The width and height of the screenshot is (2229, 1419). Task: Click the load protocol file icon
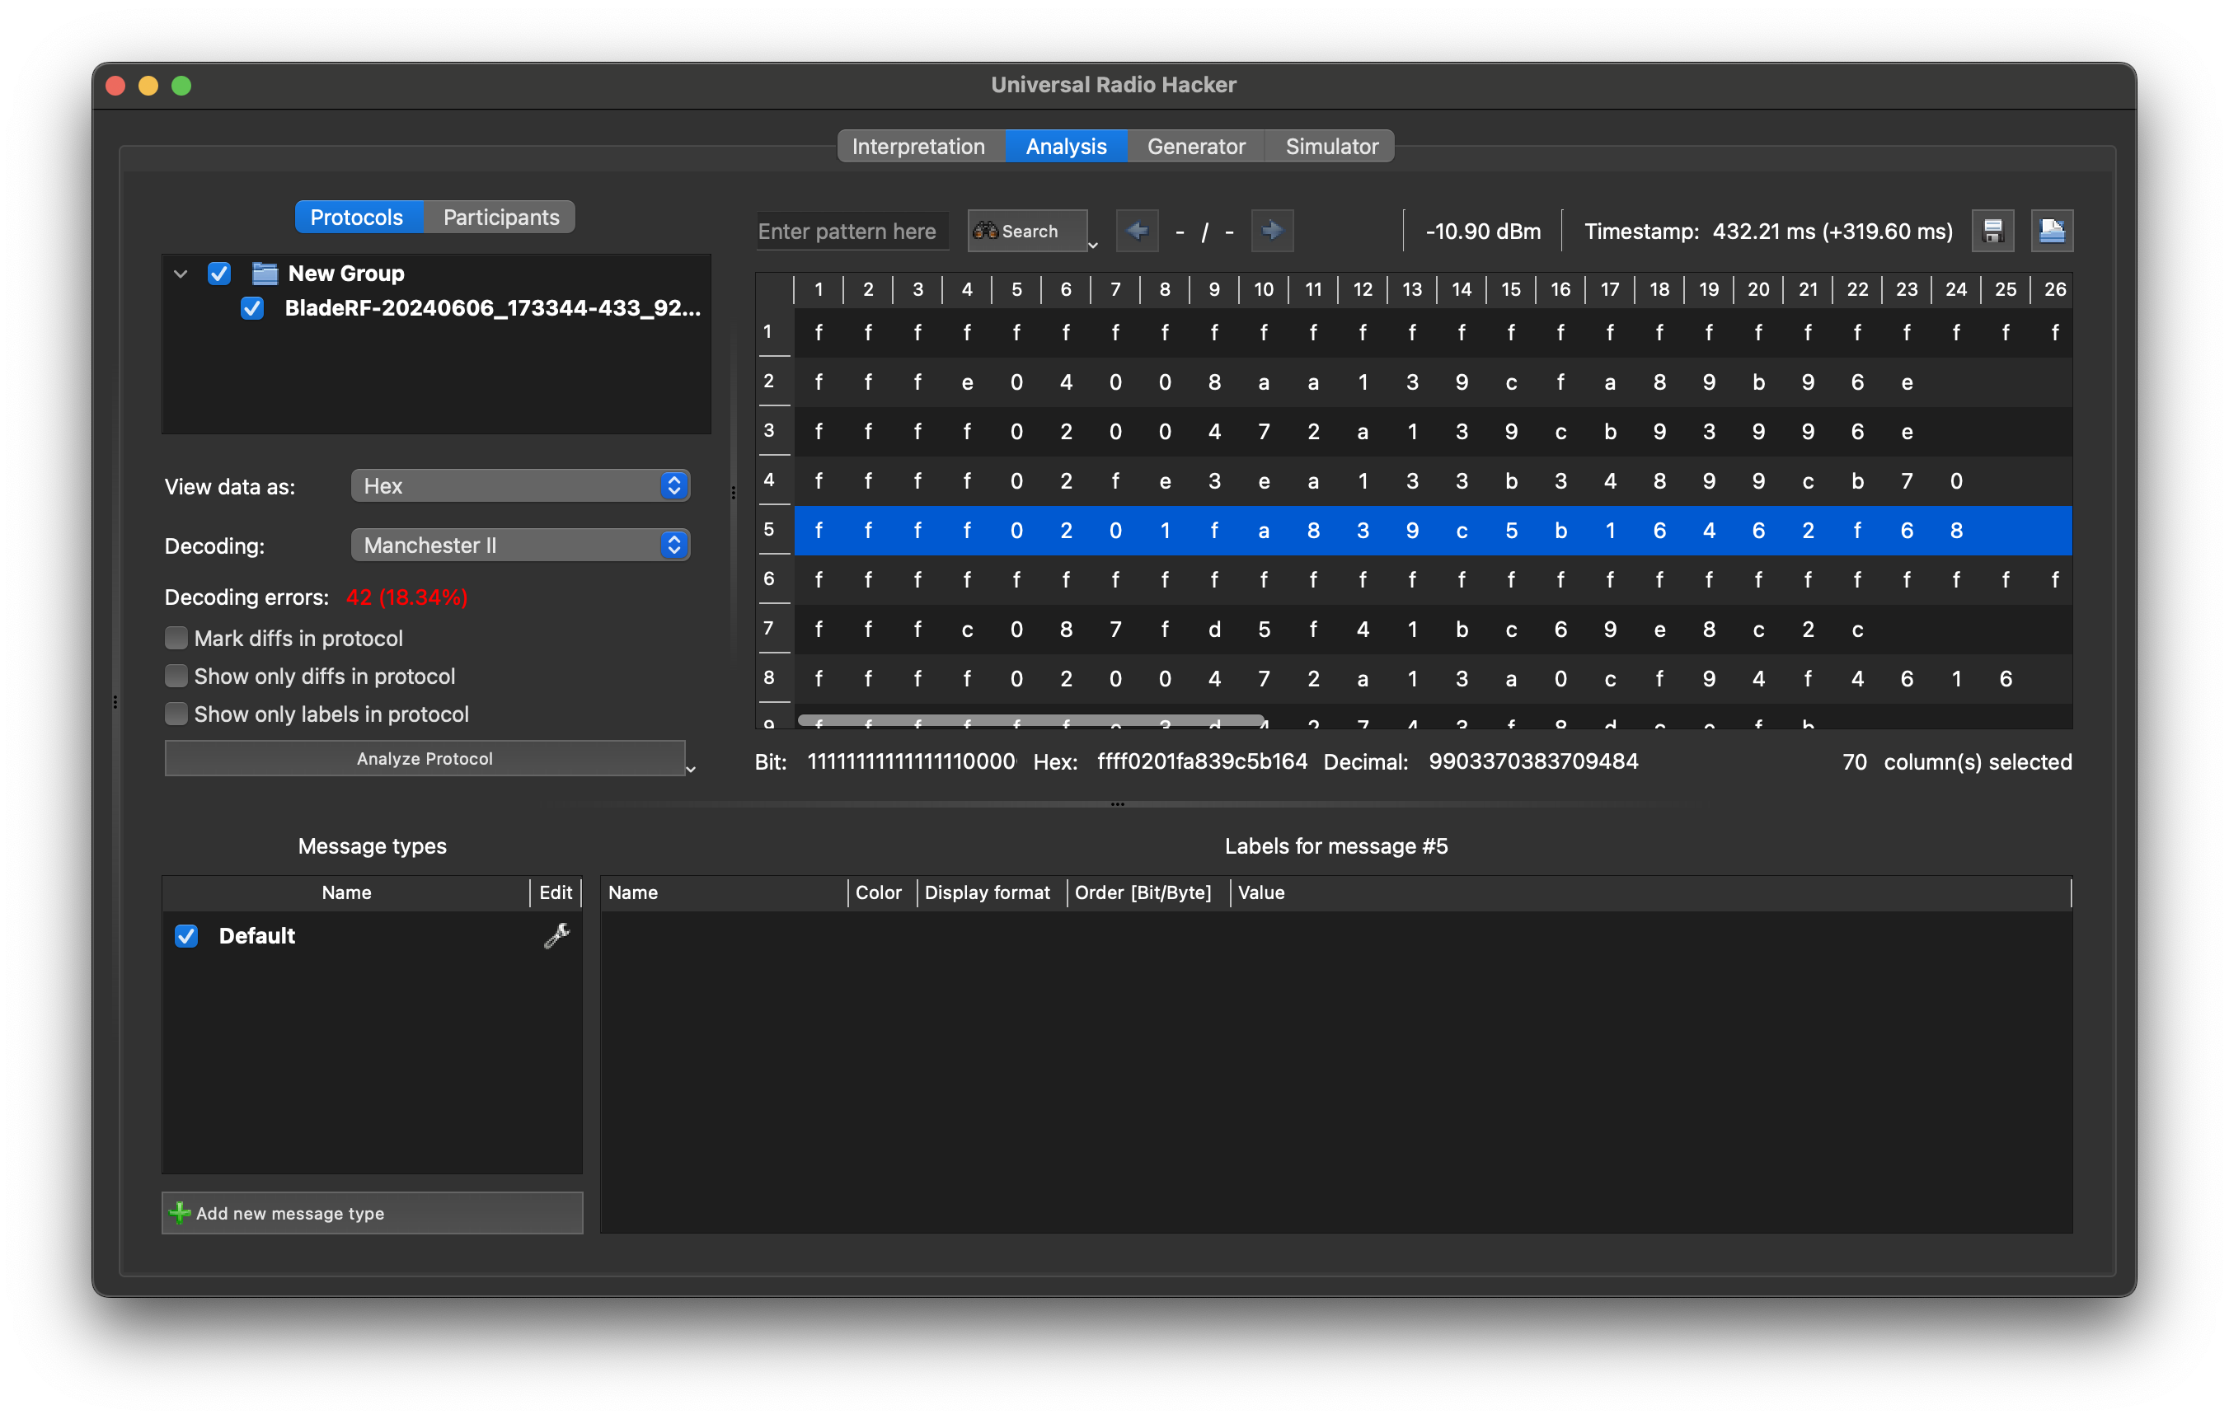(x=2051, y=231)
